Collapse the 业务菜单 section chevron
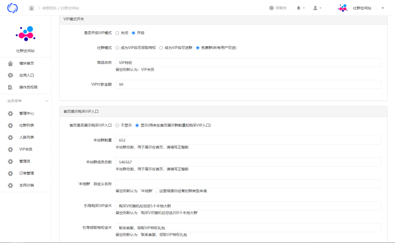Viewport: 395px width, 243px height. point(47,101)
